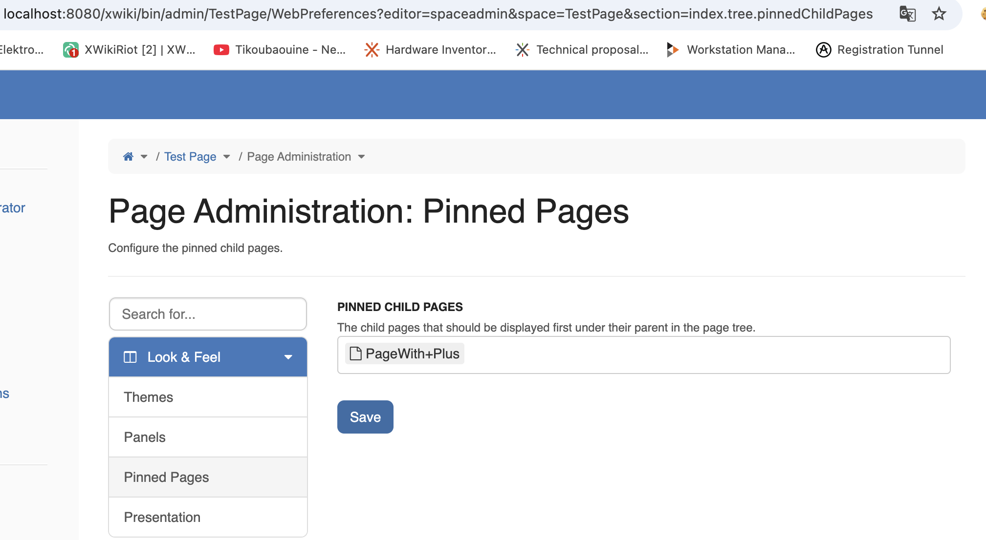
Task: Click the Search for... field
Action: click(x=208, y=314)
